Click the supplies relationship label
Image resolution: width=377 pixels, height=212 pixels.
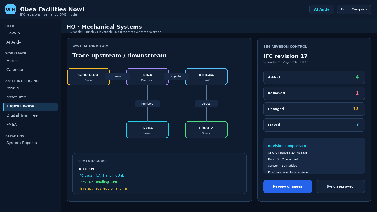point(176,77)
